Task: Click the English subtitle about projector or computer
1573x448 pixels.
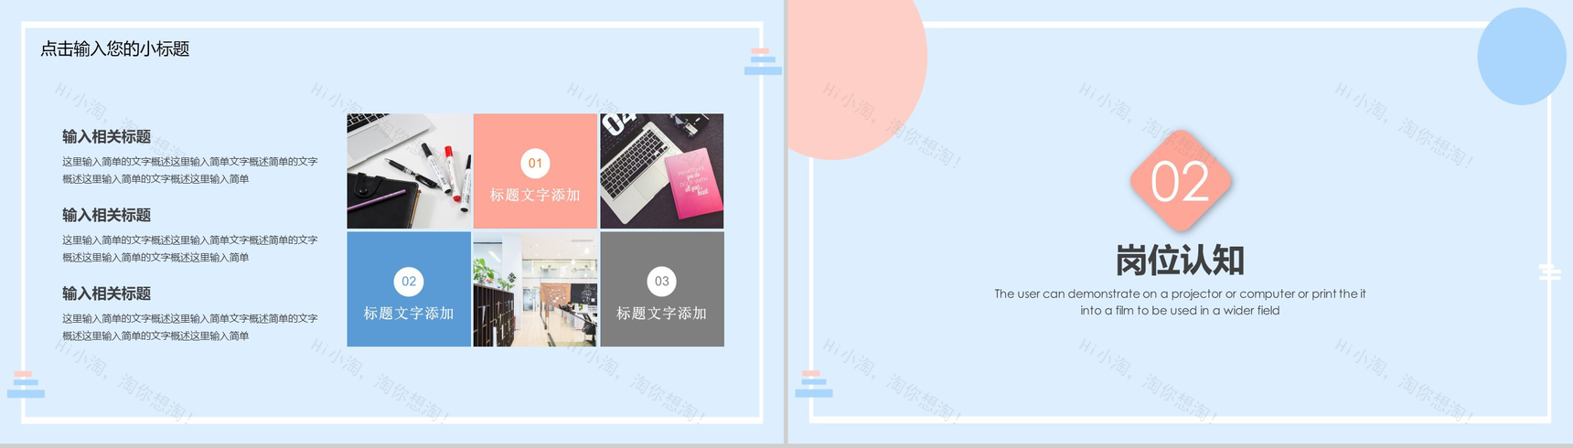Action: point(1180,302)
